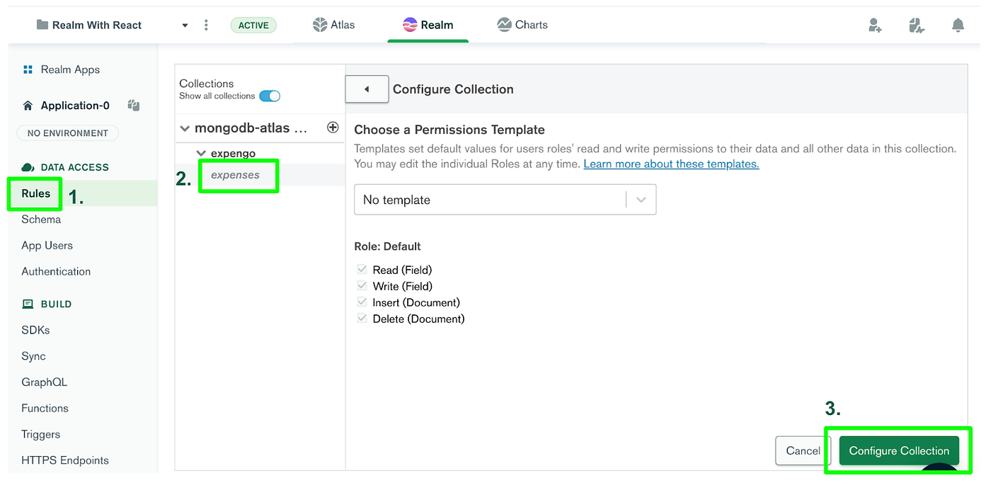Toggle the Show all collections switch
991x485 pixels.
(270, 95)
